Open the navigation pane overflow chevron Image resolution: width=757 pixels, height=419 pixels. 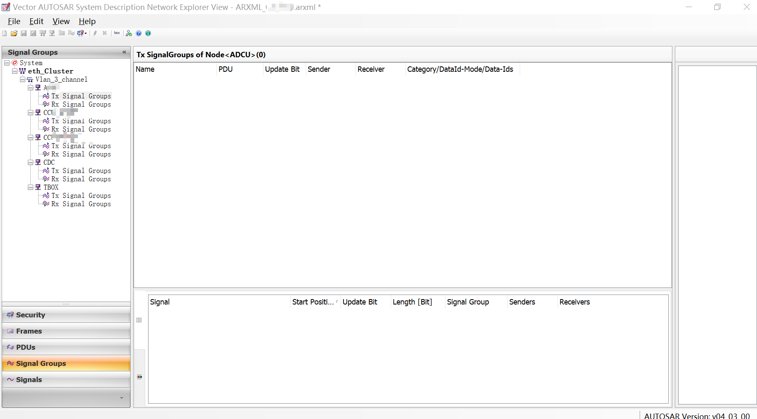(122, 398)
